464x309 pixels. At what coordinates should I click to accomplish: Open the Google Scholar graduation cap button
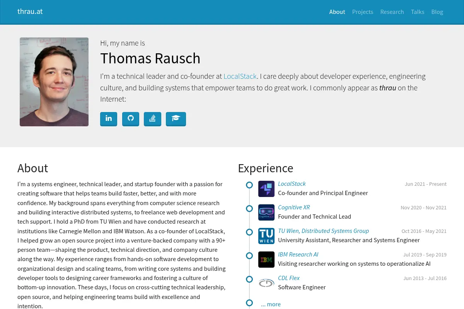tap(176, 119)
